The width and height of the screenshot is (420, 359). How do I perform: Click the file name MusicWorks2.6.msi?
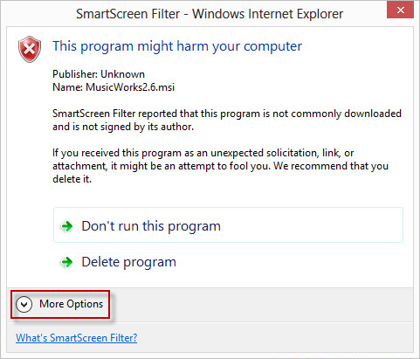[130, 87]
